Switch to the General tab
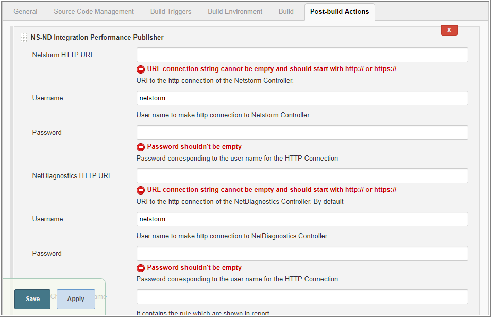 25,11
